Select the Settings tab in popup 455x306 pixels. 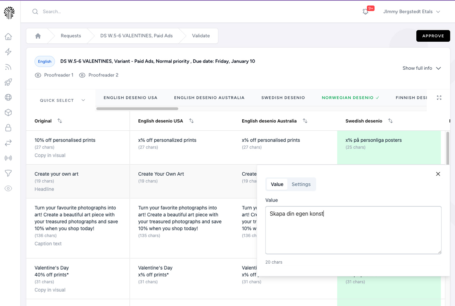click(301, 184)
